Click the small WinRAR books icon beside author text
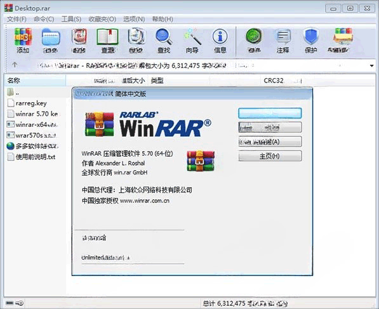This screenshot has height=309, width=379. pos(201,161)
